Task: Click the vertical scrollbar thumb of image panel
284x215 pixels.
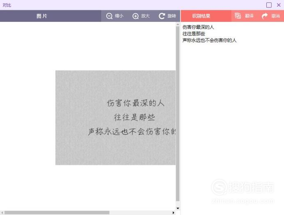Action: tap(178, 114)
